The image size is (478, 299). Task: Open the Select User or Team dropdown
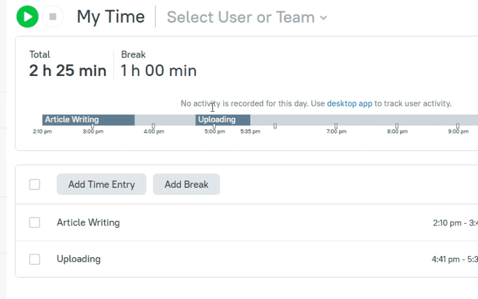247,17
